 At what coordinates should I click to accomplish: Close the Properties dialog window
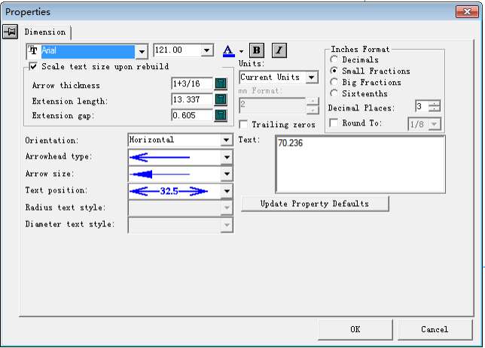point(464,11)
